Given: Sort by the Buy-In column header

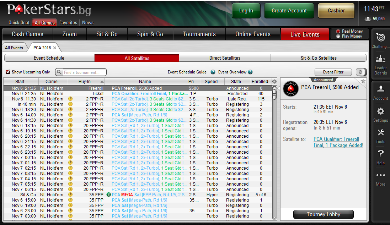Looking at the screenshot, I should click(86, 82).
